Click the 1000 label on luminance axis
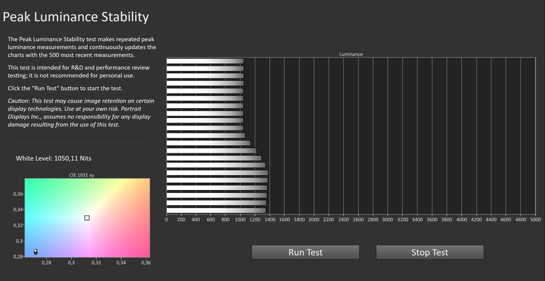 (240, 220)
